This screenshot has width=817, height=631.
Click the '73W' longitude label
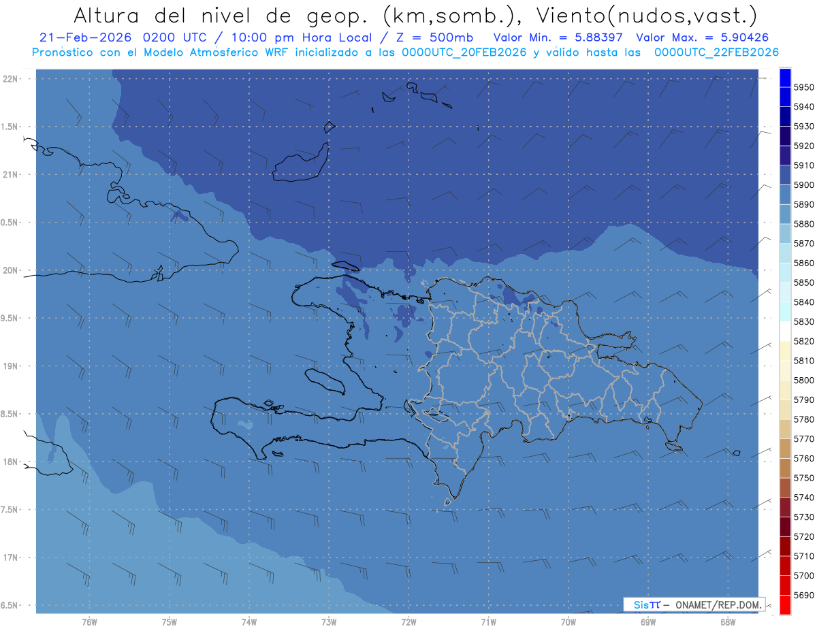[329, 621]
